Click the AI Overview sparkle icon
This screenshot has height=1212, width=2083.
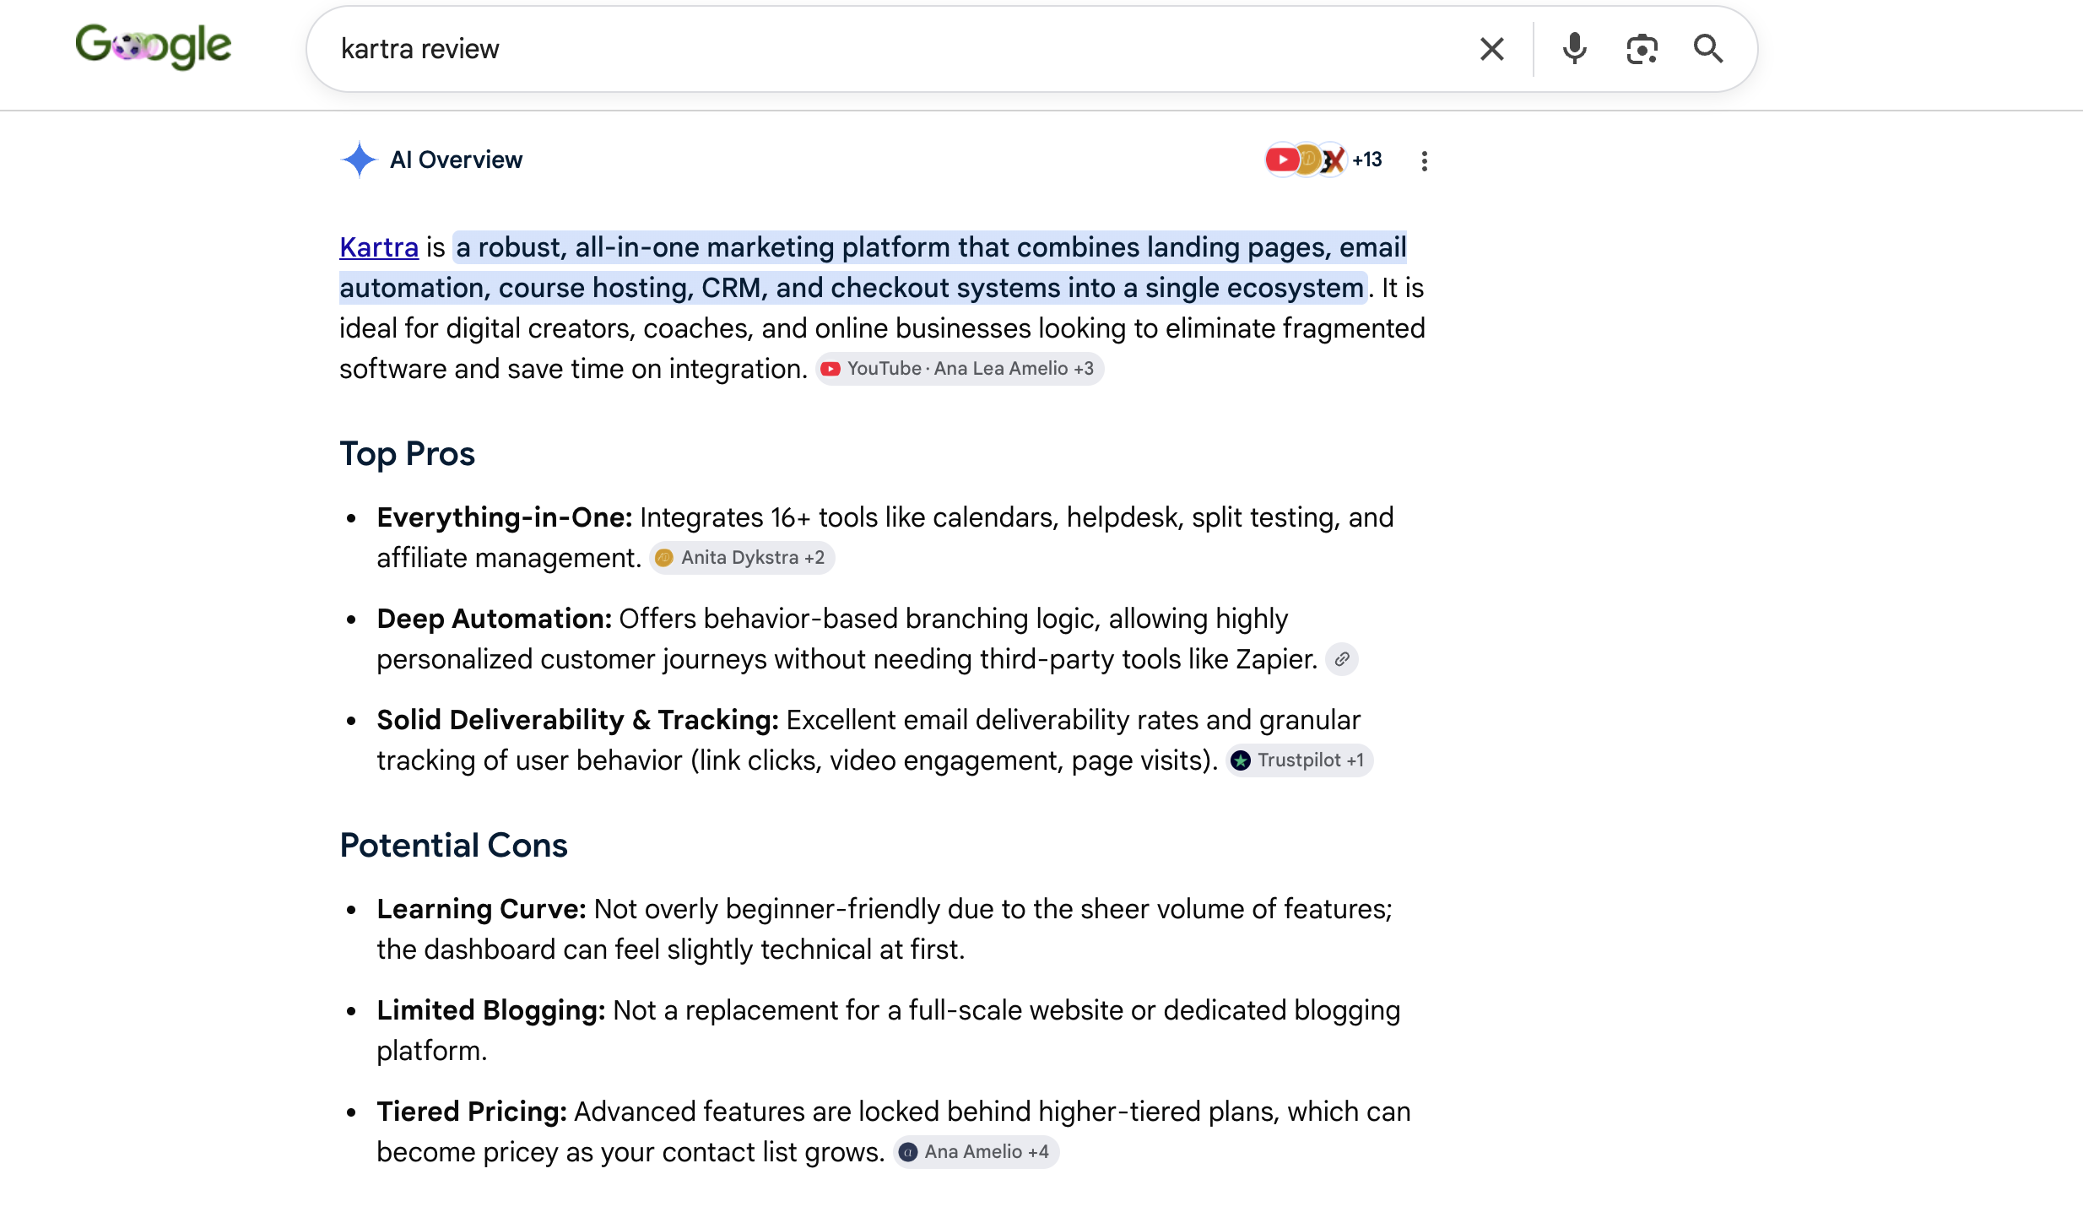tap(359, 160)
